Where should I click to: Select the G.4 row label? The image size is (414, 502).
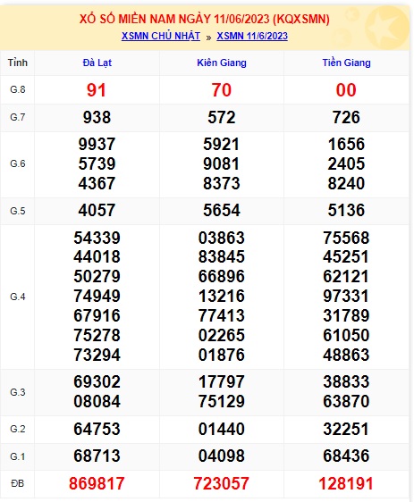tap(18, 297)
